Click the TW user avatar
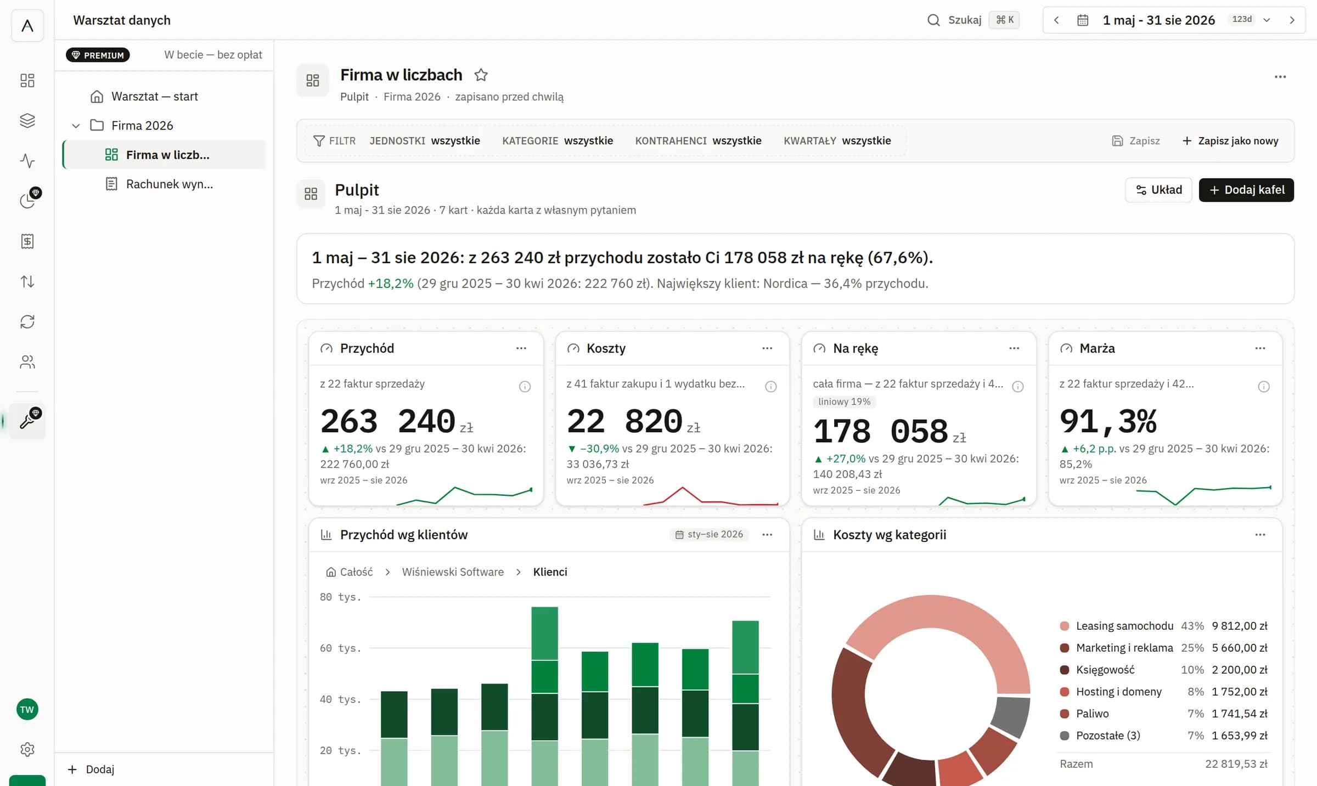This screenshot has height=786, width=1317. 27,709
